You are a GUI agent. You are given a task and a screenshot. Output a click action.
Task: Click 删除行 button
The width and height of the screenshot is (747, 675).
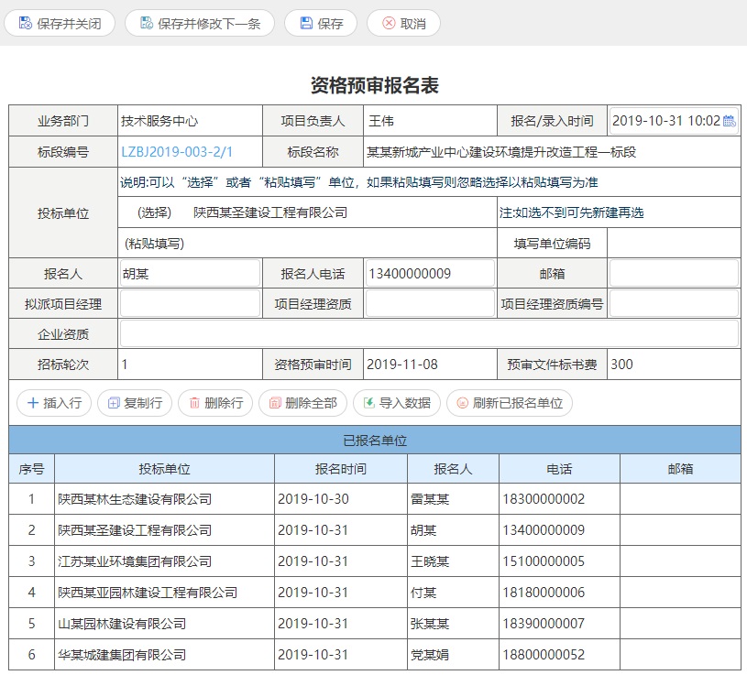tap(215, 403)
